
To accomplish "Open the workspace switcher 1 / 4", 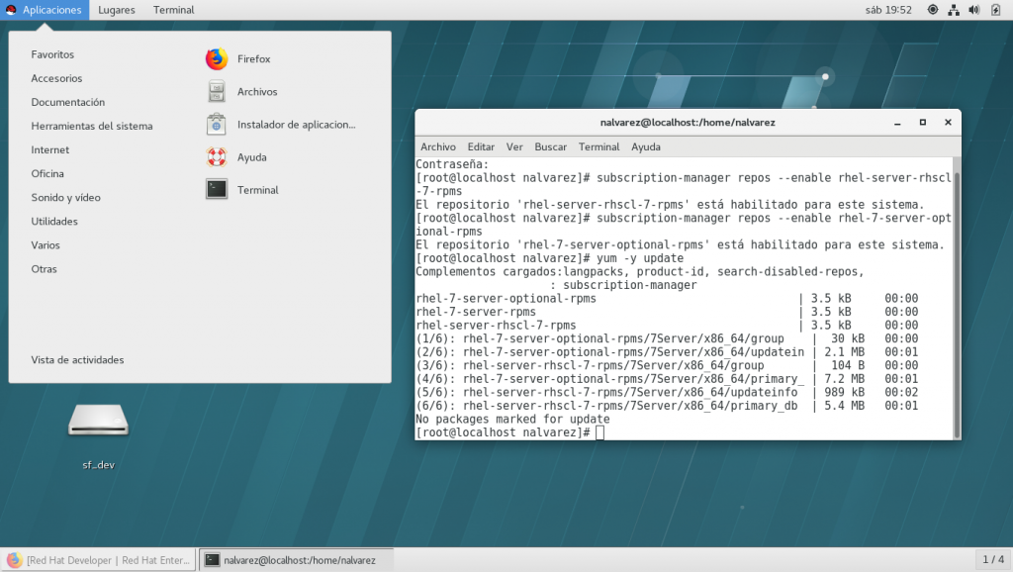I will click(x=993, y=559).
